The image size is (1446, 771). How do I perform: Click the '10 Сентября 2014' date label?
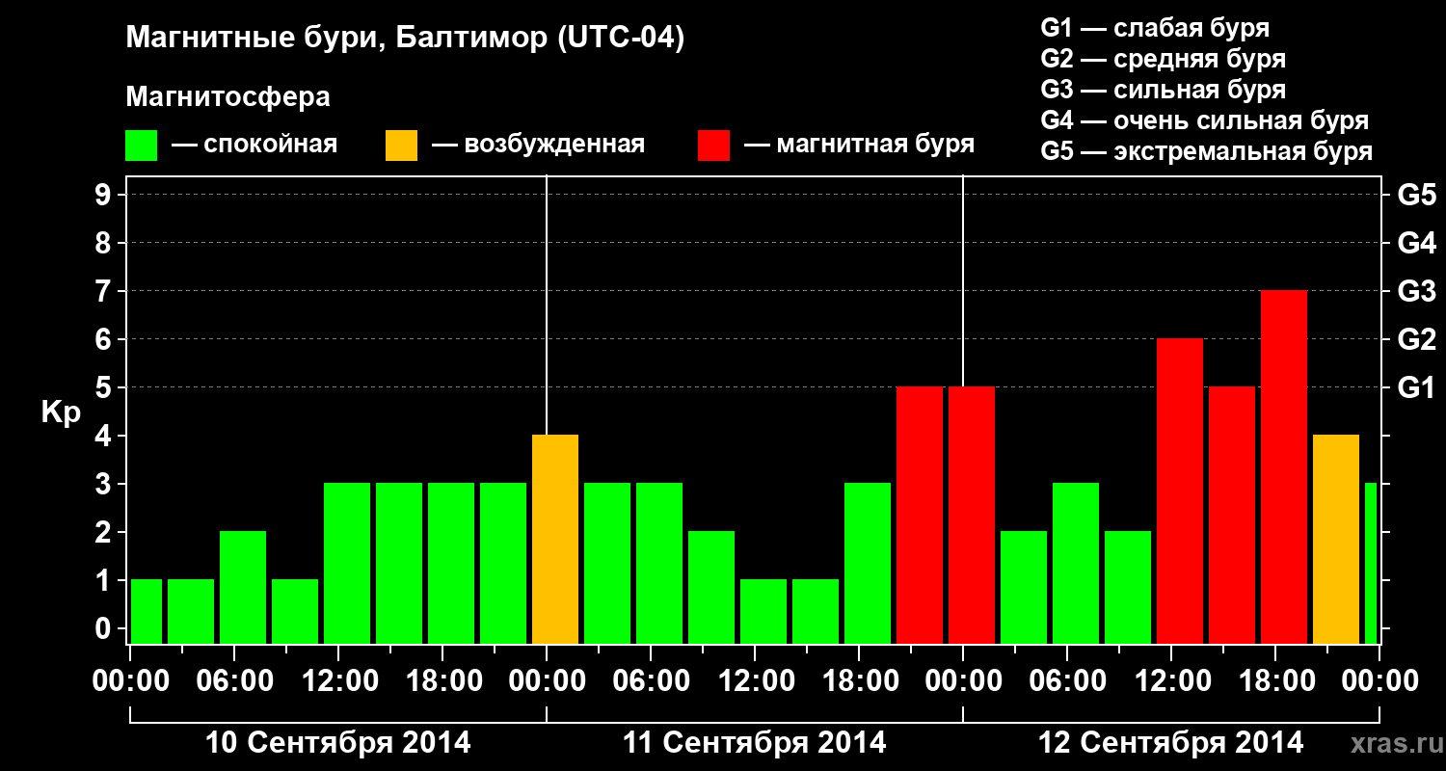pyautogui.click(x=338, y=743)
